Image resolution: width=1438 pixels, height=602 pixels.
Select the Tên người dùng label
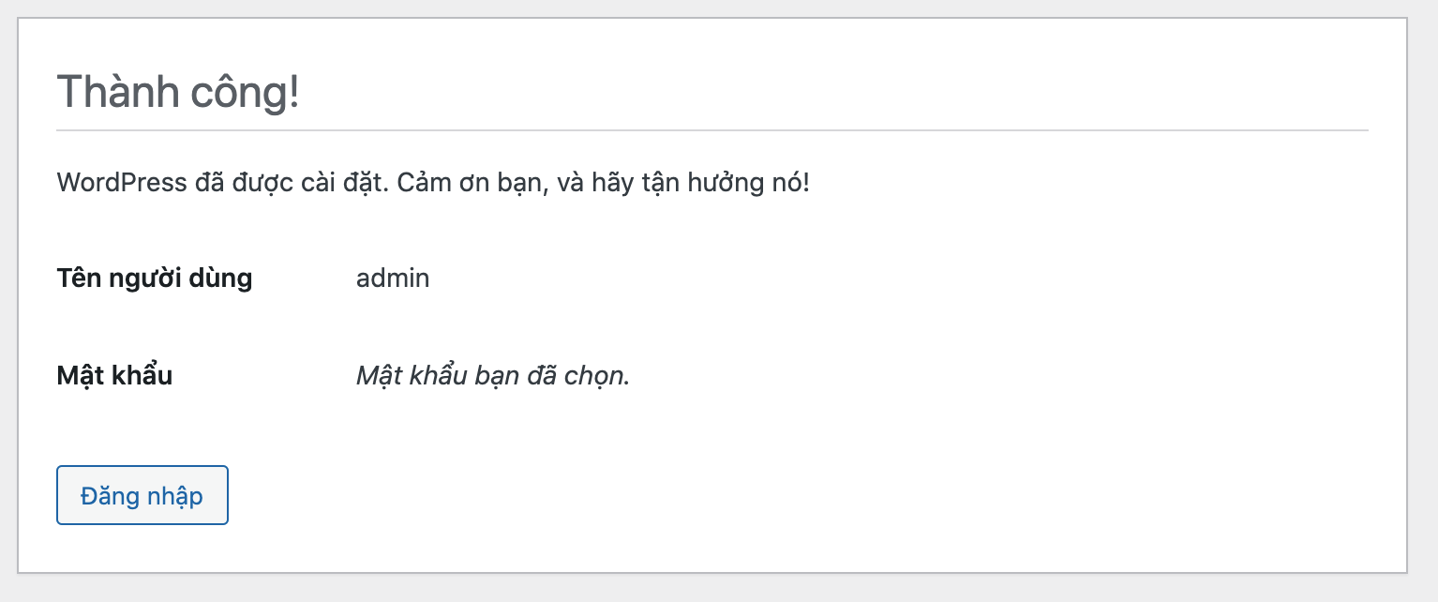point(155,278)
